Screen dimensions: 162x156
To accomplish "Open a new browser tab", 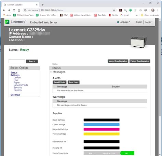I will [x=43, y=5].
